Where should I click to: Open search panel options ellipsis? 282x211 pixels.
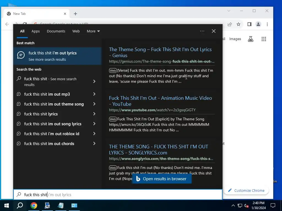click(202, 31)
